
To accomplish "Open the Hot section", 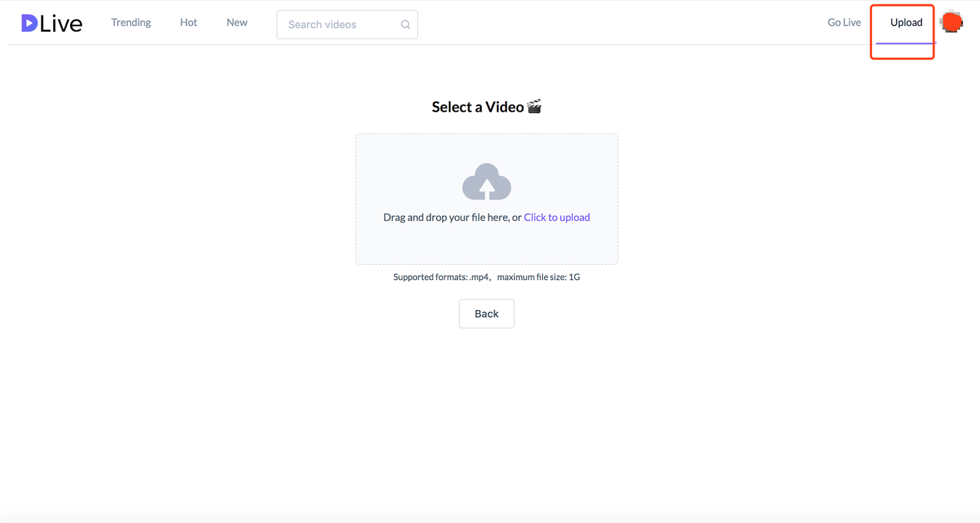I will [188, 22].
